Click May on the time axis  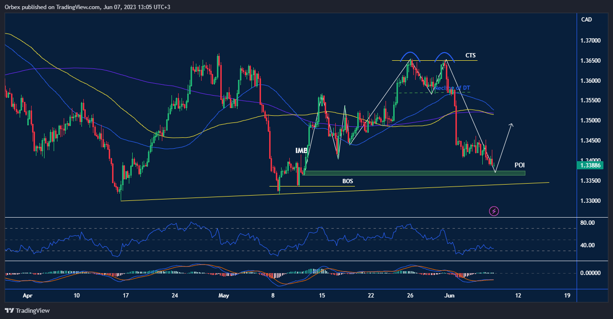pyautogui.click(x=224, y=296)
